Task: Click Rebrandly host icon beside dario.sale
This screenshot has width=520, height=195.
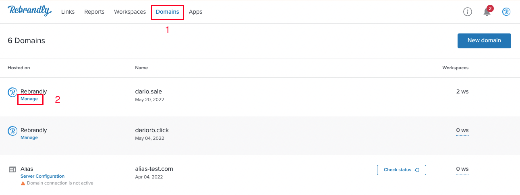Action: 12,92
